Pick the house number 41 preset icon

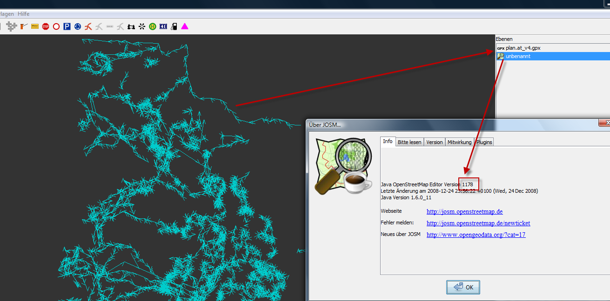pos(163,26)
